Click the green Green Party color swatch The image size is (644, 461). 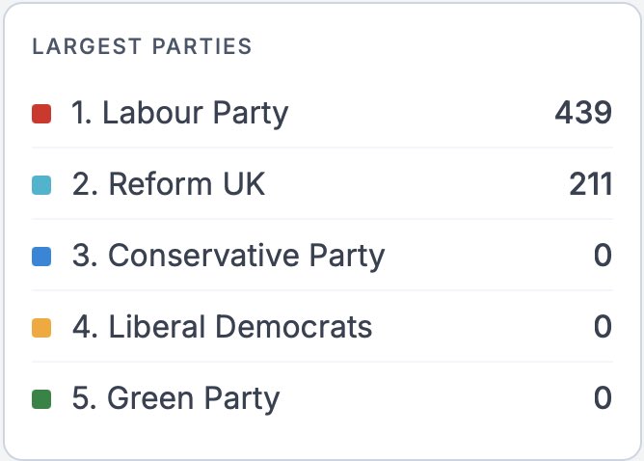click(x=41, y=398)
